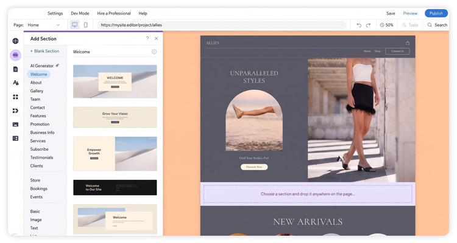Open the Tools menu

[x=410, y=25]
